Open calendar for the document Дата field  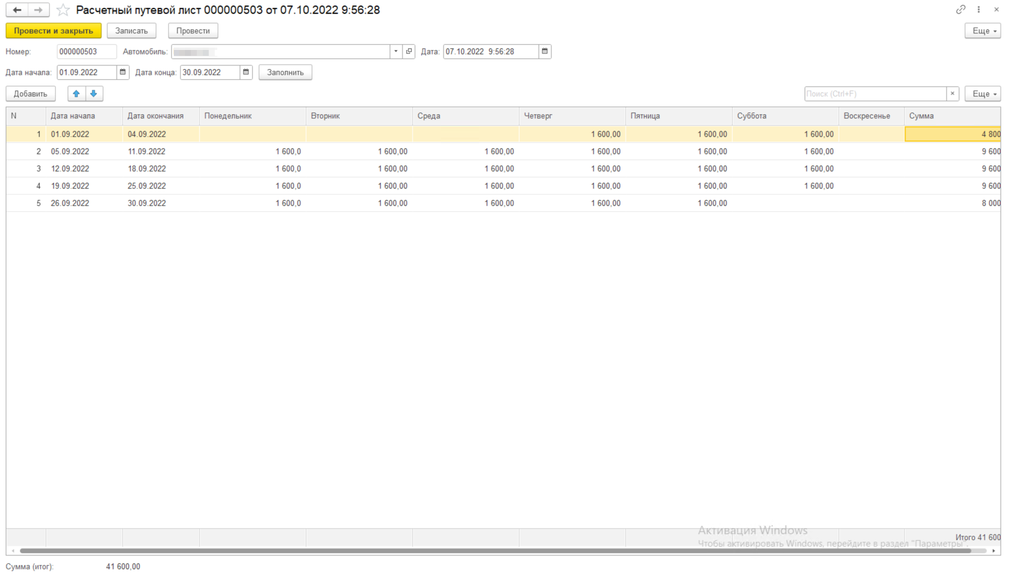pyautogui.click(x=545, y=52)
